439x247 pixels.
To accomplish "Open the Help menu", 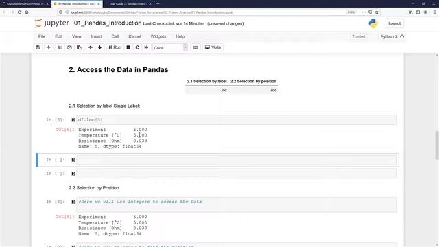I will 180,36.
